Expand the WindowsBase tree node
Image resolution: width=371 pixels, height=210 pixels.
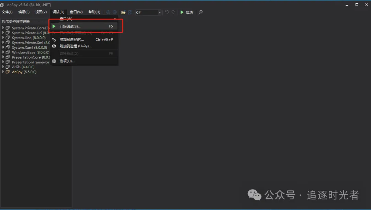click(x=3, y=52)
